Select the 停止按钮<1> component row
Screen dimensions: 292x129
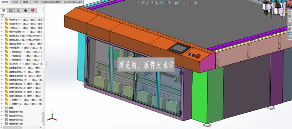(x=23, y=56)
